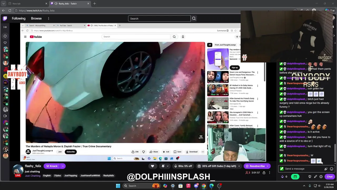Open Discord from the Windows taskbar
Viewport: 337px width, 190px height.
point(196,186)
